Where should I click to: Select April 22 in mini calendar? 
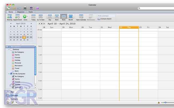(24, 37)
